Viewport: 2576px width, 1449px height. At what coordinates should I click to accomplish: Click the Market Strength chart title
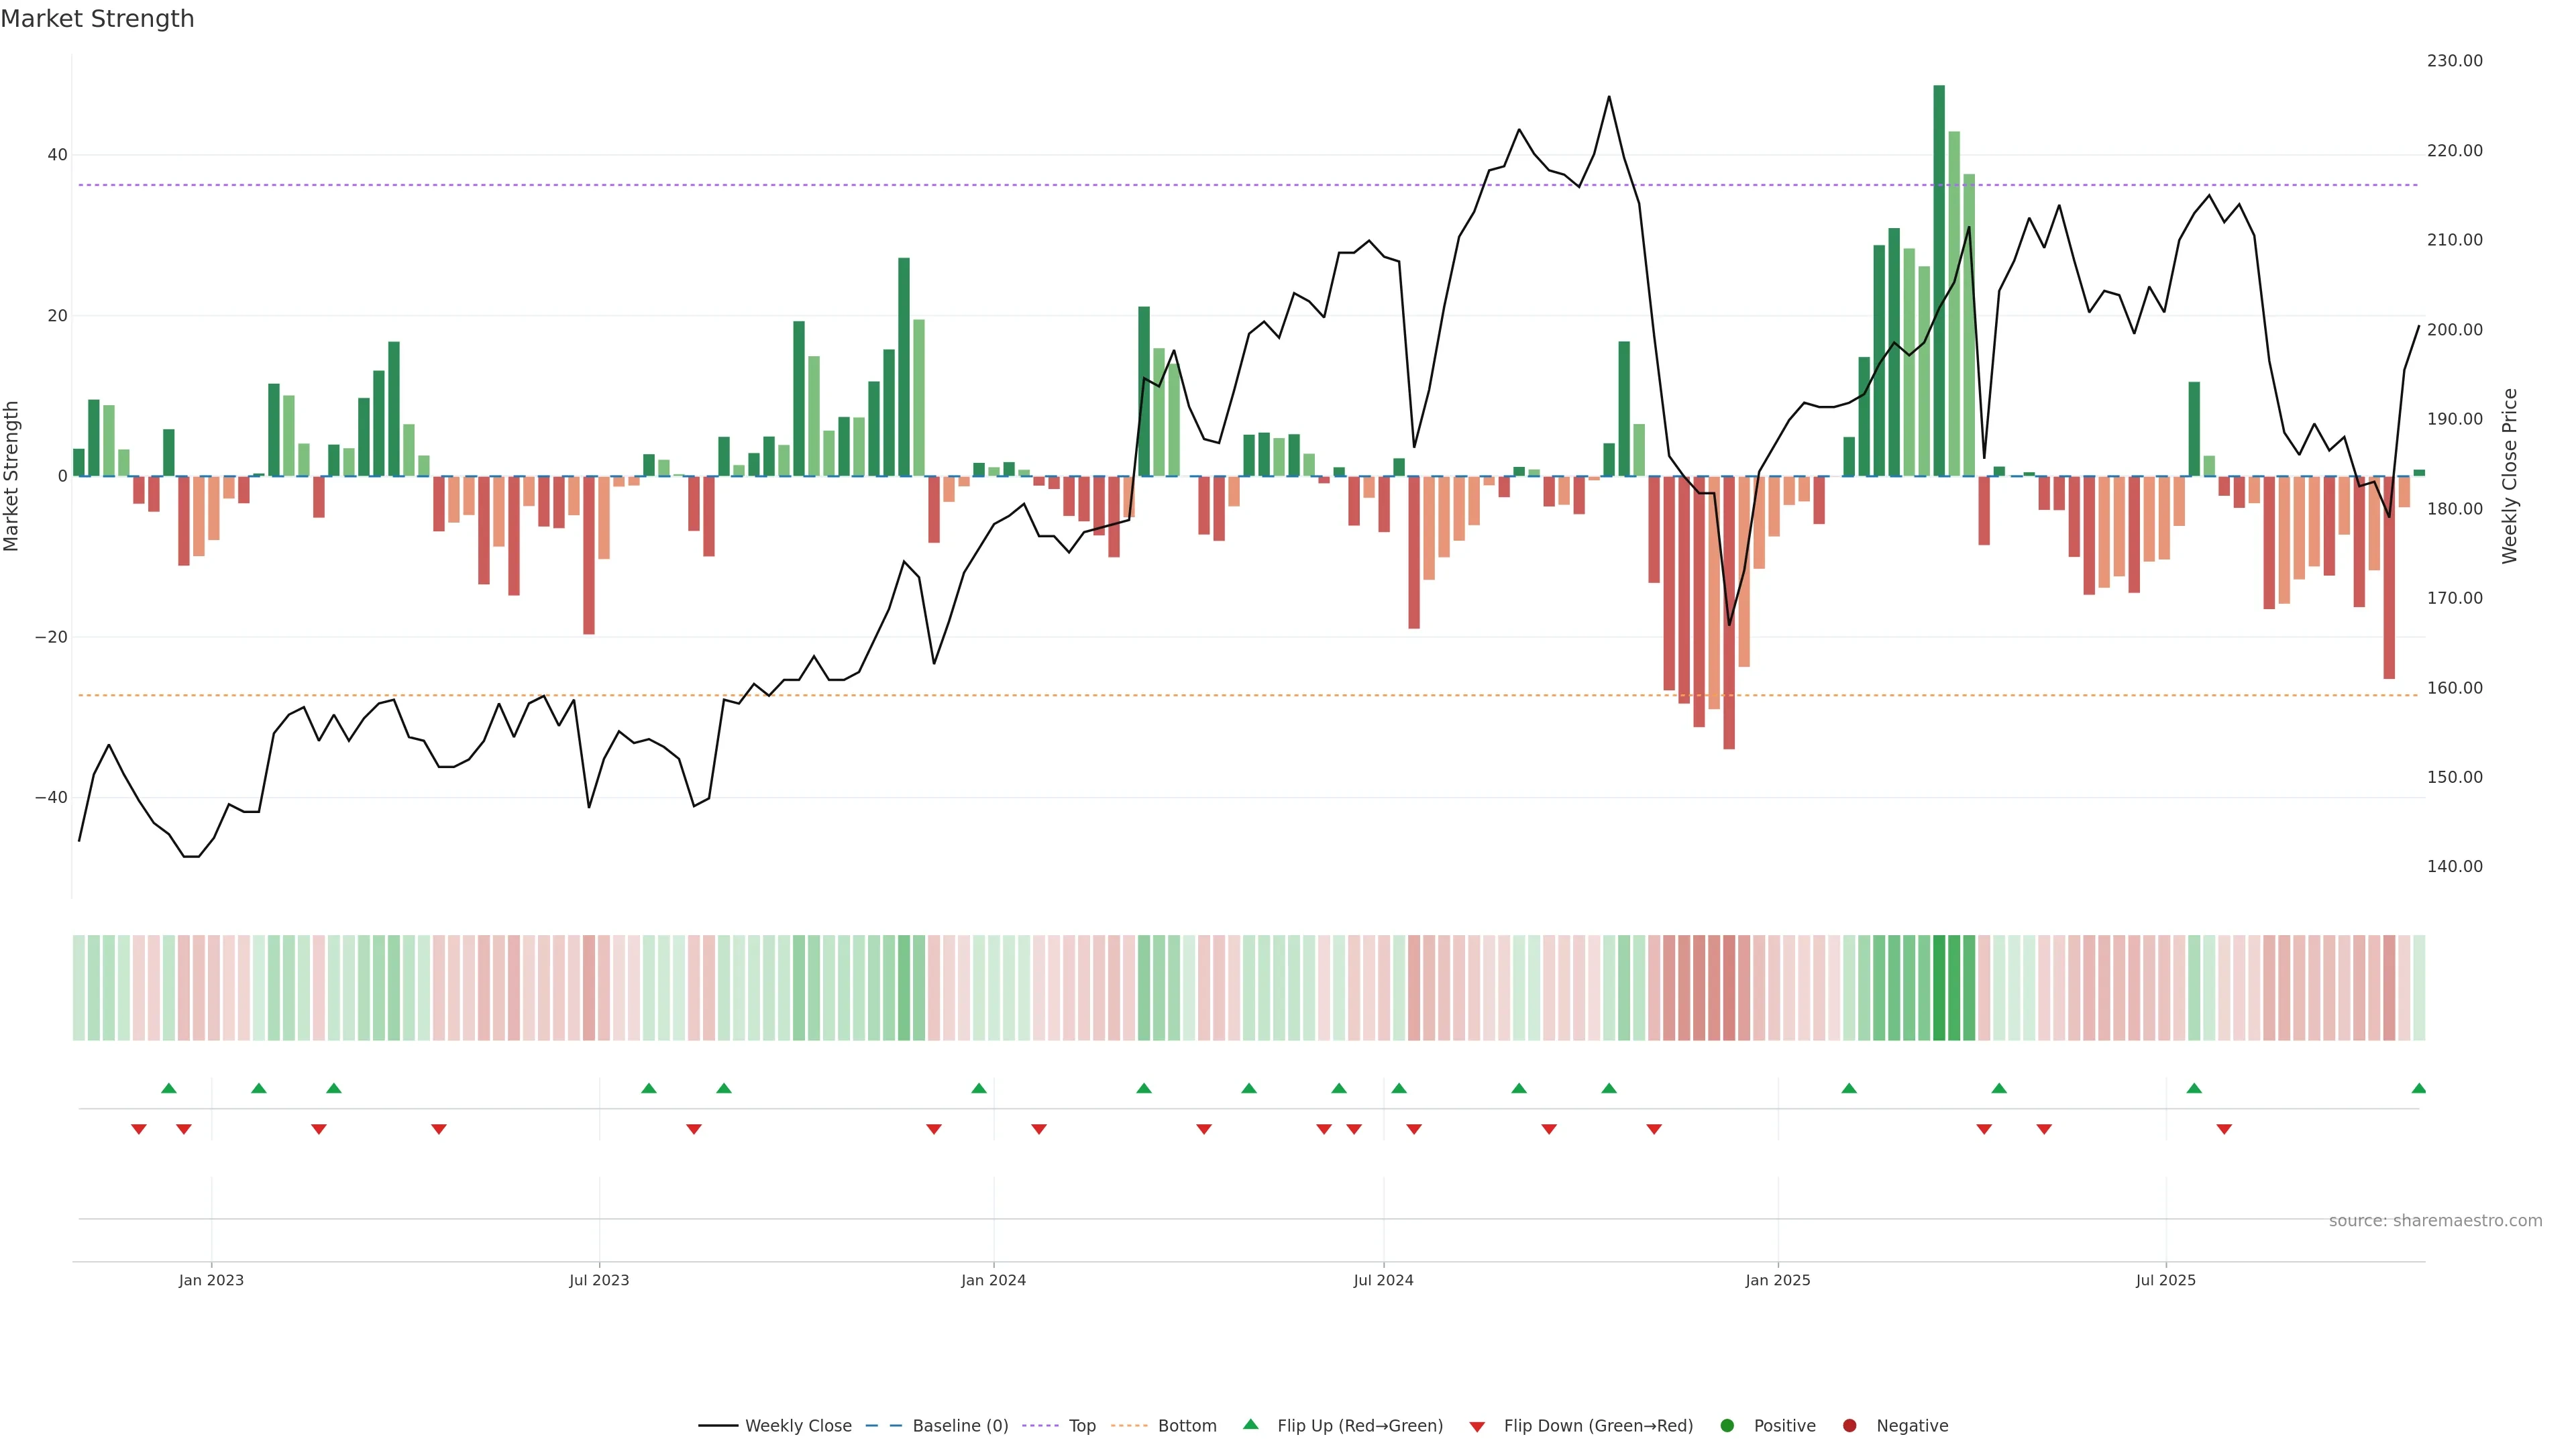coord(98,19)
